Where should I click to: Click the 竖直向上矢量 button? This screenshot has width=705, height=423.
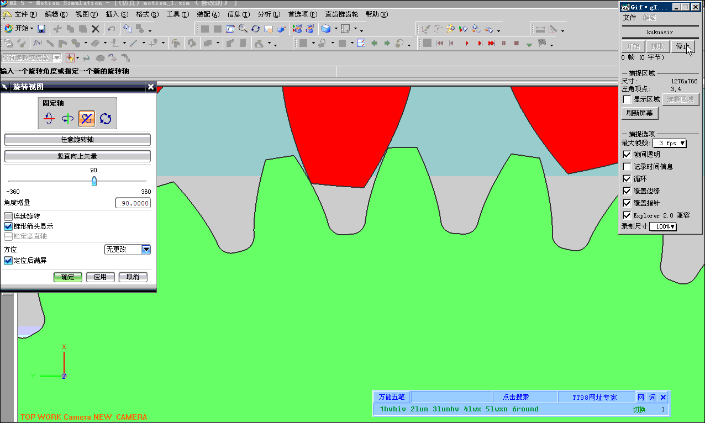click(77, 156)
